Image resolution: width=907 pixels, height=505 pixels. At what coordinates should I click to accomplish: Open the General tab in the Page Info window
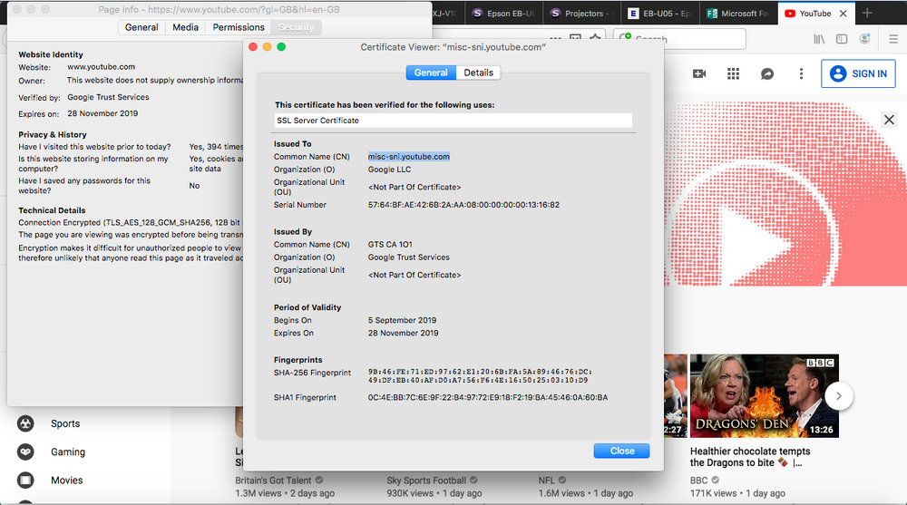coord(141,27)
